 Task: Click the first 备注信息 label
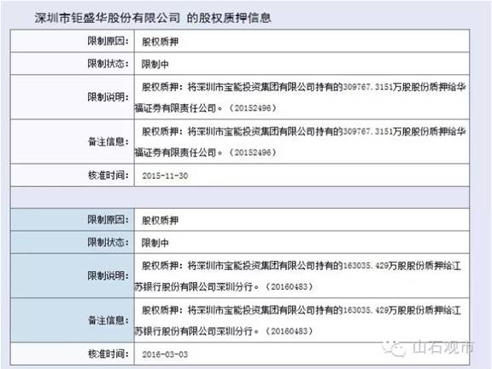[x=108, y=141]
